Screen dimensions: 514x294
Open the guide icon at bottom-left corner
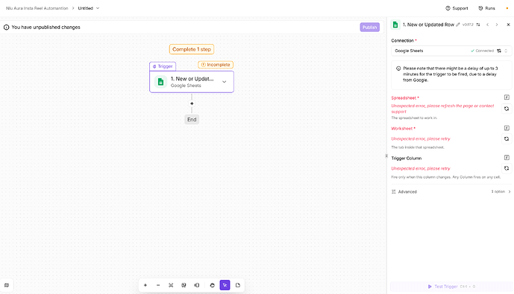click(x=7, y=285)
